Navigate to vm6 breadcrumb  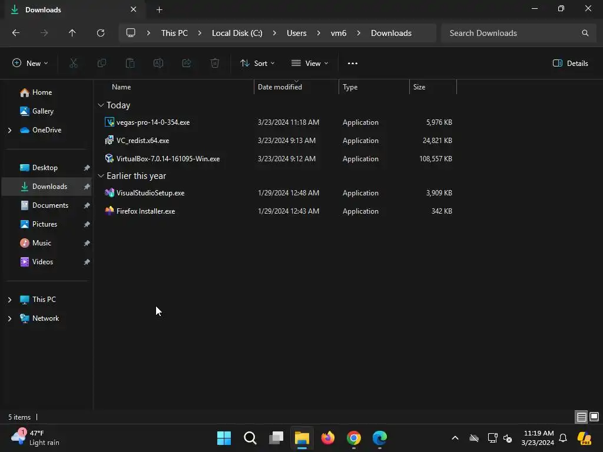point(339,33)
